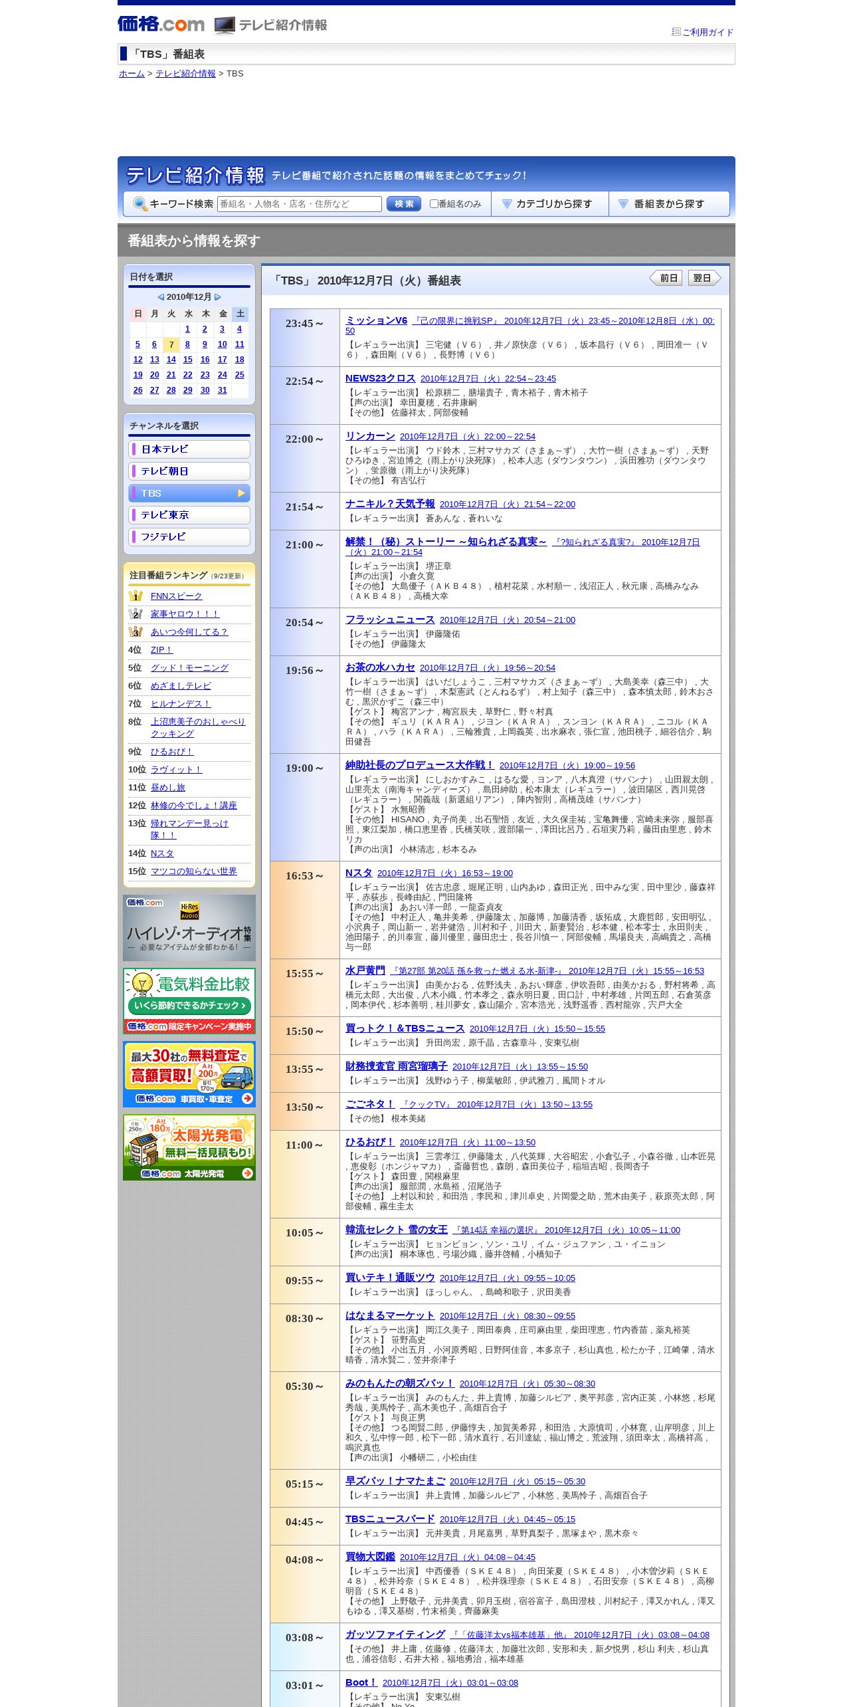Expand 番組表から探す dropdown
Viewport: 853px width, 1707px height.
669,204
